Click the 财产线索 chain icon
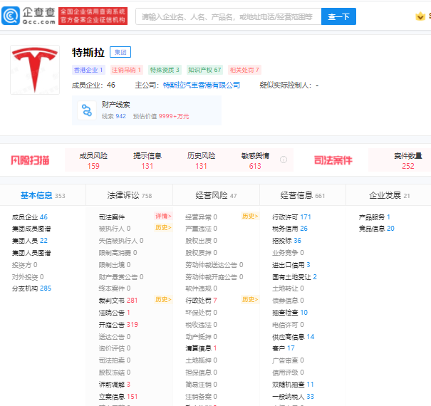The image size is (431, 406). point(87,110)
